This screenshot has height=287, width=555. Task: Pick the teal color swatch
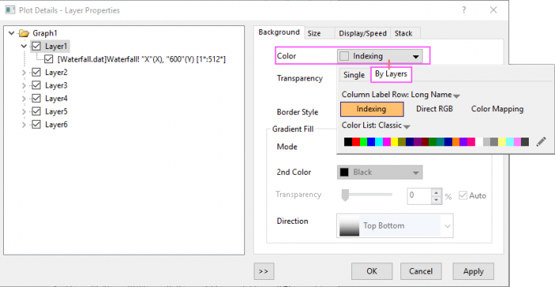(440, 142)
